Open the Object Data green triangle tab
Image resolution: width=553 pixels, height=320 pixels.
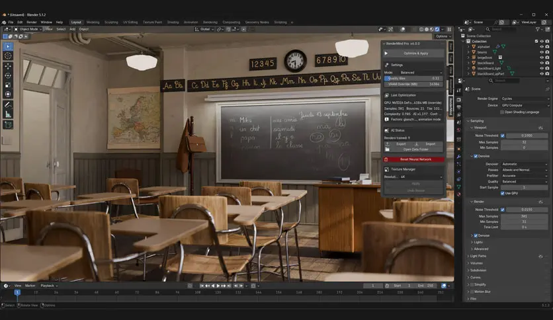(x=459, y=187)
